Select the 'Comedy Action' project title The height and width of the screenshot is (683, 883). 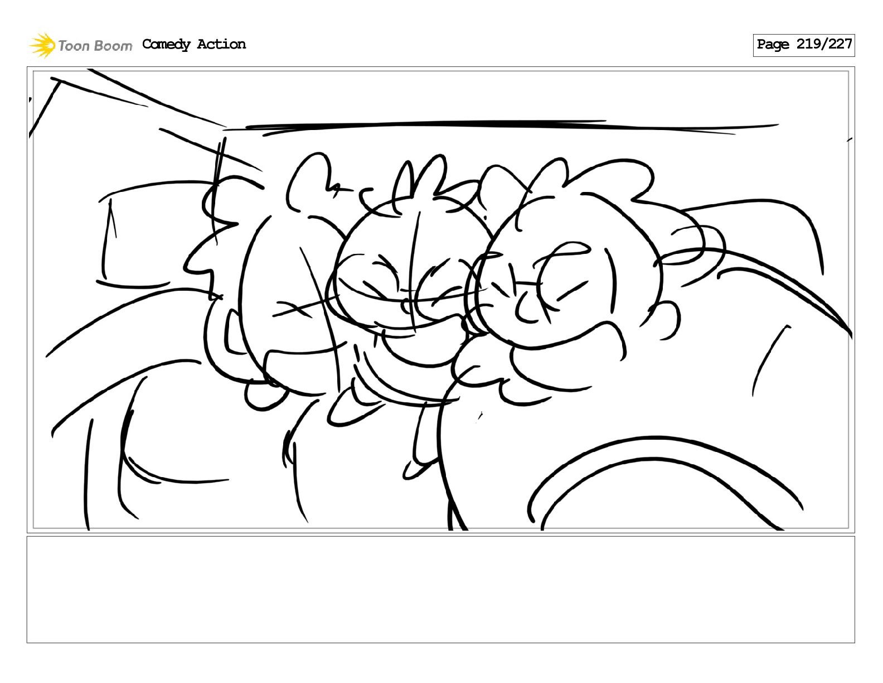click(x=194, y=45)
